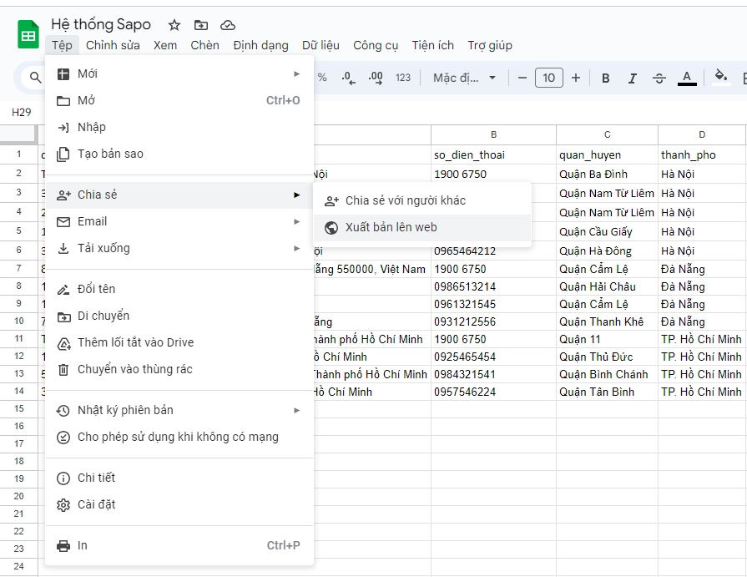Open Cài đặt spreadsheet settings
This screenshot has width=747, height=577.
(179, 504)
